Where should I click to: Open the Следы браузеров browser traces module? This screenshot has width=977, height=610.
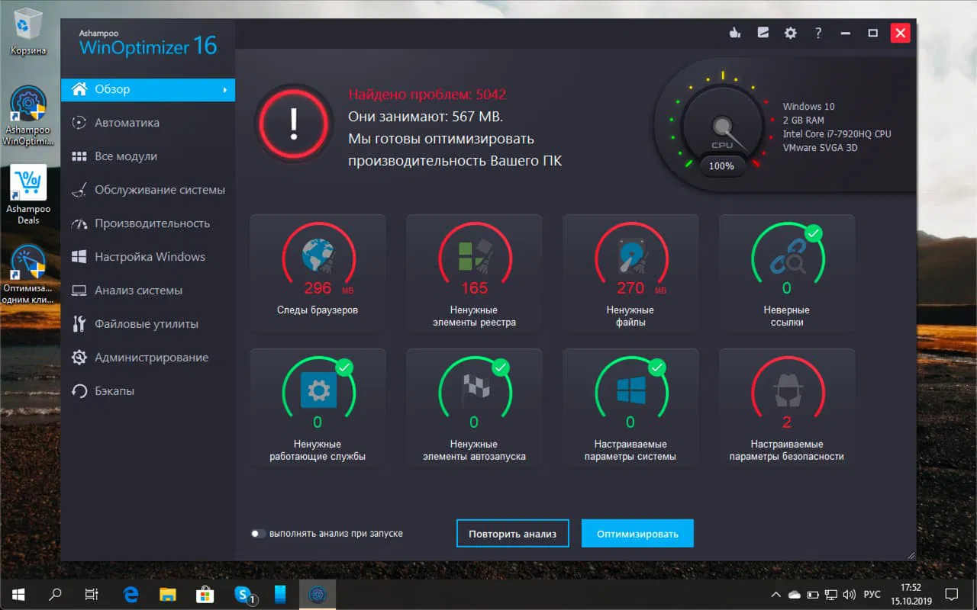tap(318, 273)
